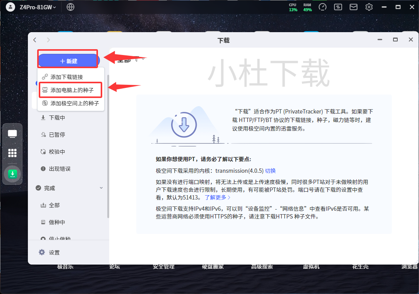Viewport: 419px width, 294px height.
Task: Open the transfer tasks arrows icon
Action: click(338, 7)
